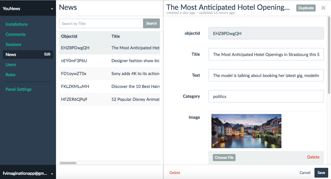The image size is (331, 179).
Task: Click 'The Most Anticipated Hot' list cell
Action: (136, 48)
